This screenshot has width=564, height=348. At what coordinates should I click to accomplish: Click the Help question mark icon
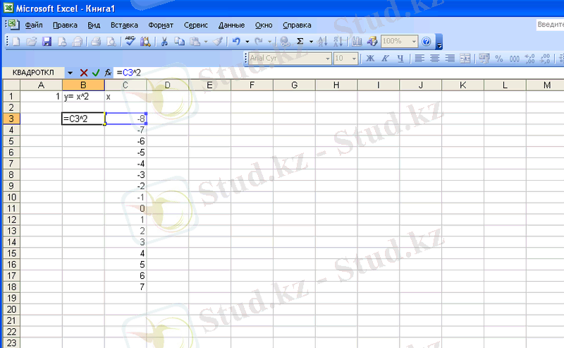[426, 42]
